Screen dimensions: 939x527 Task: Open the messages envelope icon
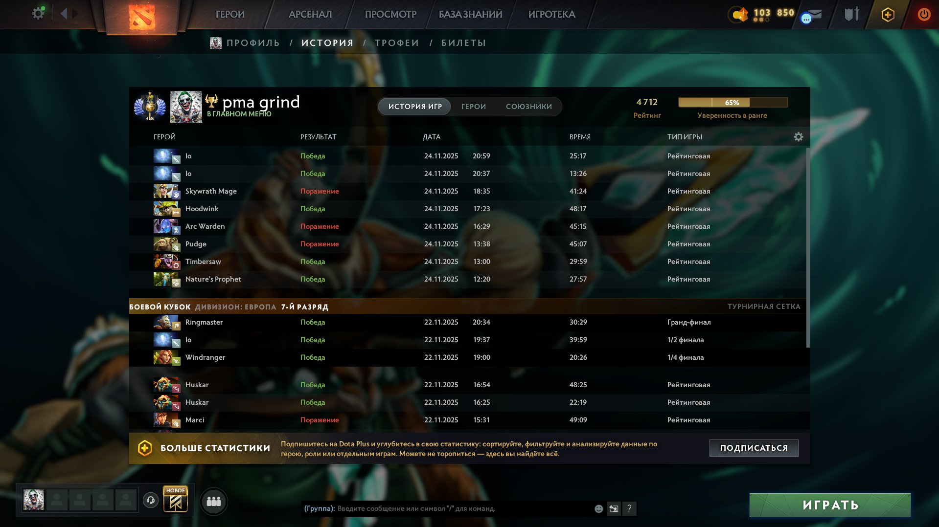[x=812, y=14]
